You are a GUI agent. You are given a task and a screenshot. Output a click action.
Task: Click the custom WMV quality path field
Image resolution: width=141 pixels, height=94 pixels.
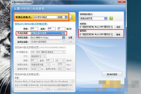click(x=28, y=89)
